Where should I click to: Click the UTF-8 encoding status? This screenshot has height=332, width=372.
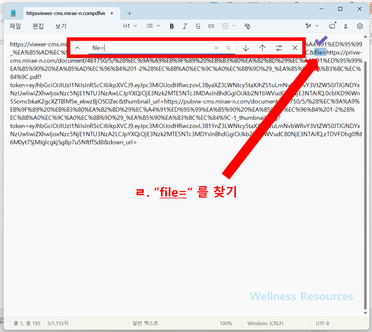(322, 323)
